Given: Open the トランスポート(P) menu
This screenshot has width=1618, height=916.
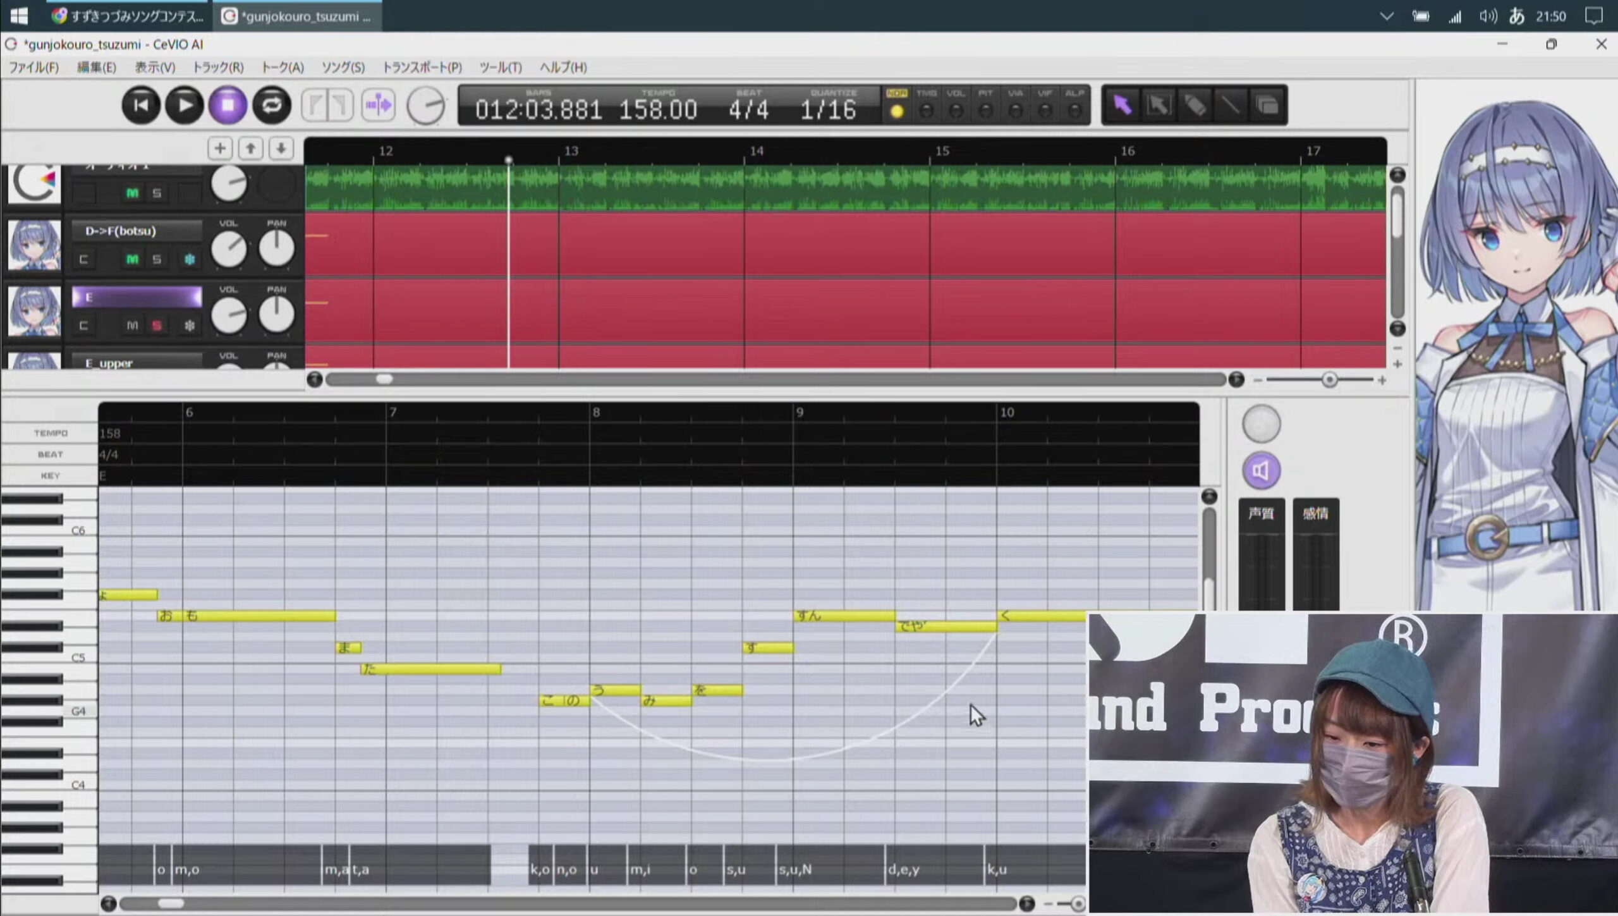Looking at the screenshot, I should (422, 67).
